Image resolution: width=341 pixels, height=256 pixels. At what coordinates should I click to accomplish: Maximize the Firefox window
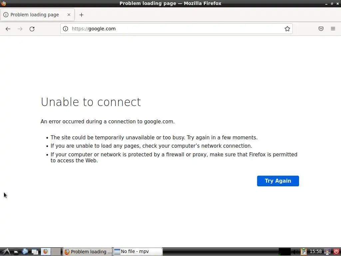(332, 4)
